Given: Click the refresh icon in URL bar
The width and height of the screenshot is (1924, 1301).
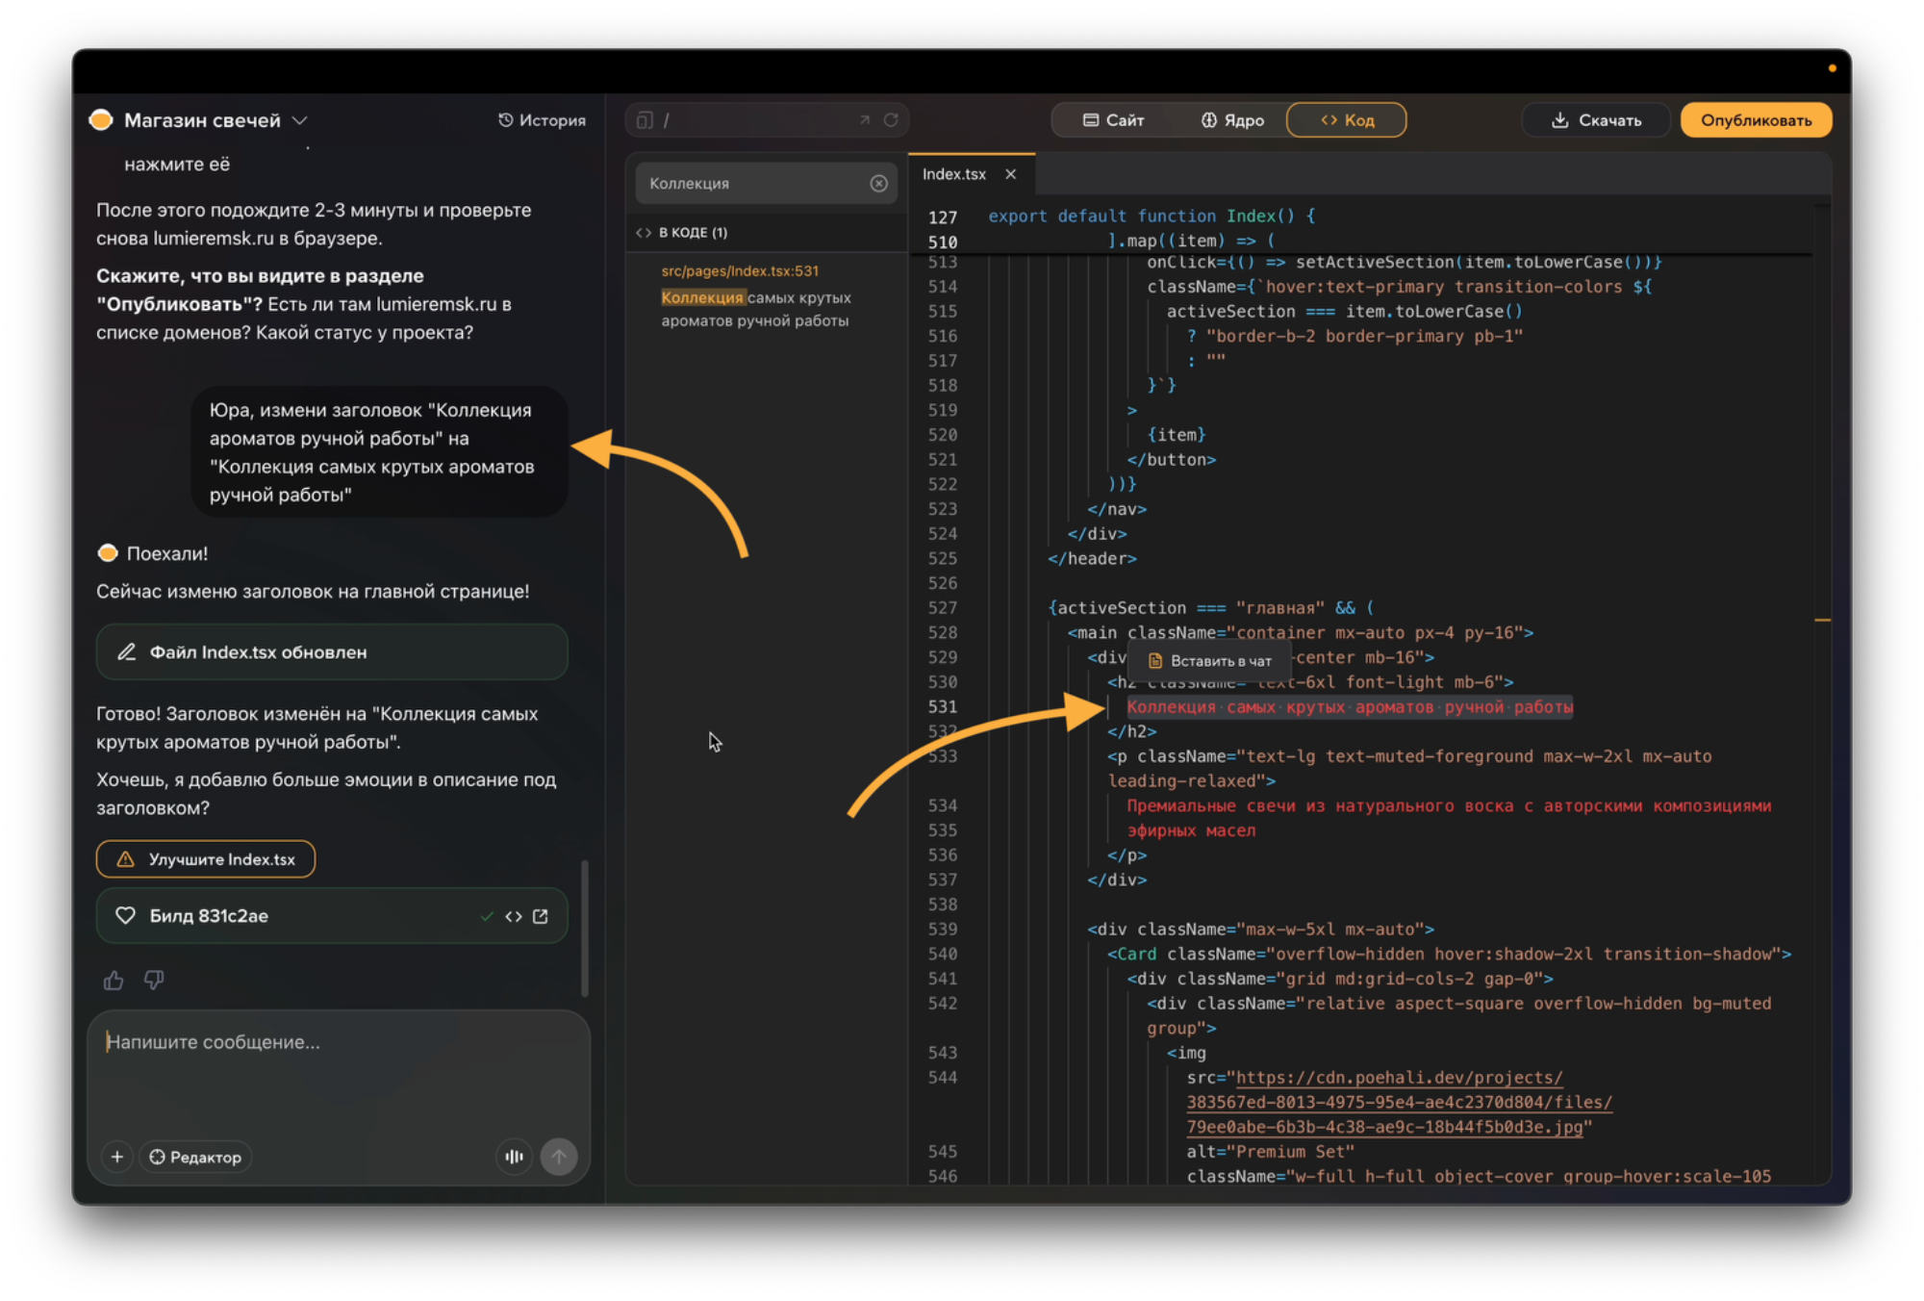Looking at the screenshot, I should click(x=891, y=120).
